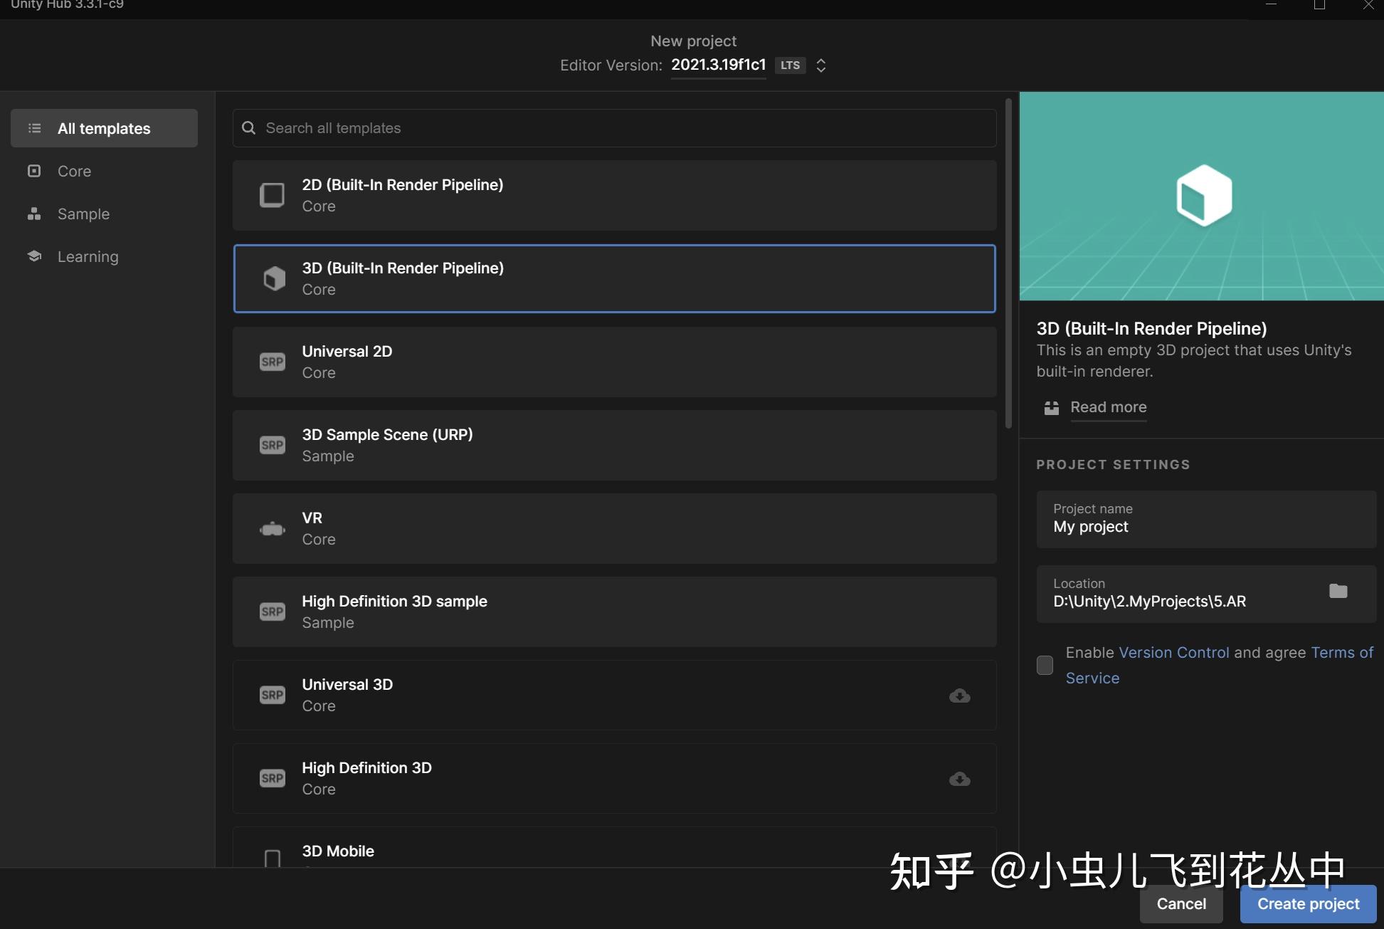This screenshot has width=1384, height=929.
Task: Click the Cancel button
Action: coord(1181,903)
